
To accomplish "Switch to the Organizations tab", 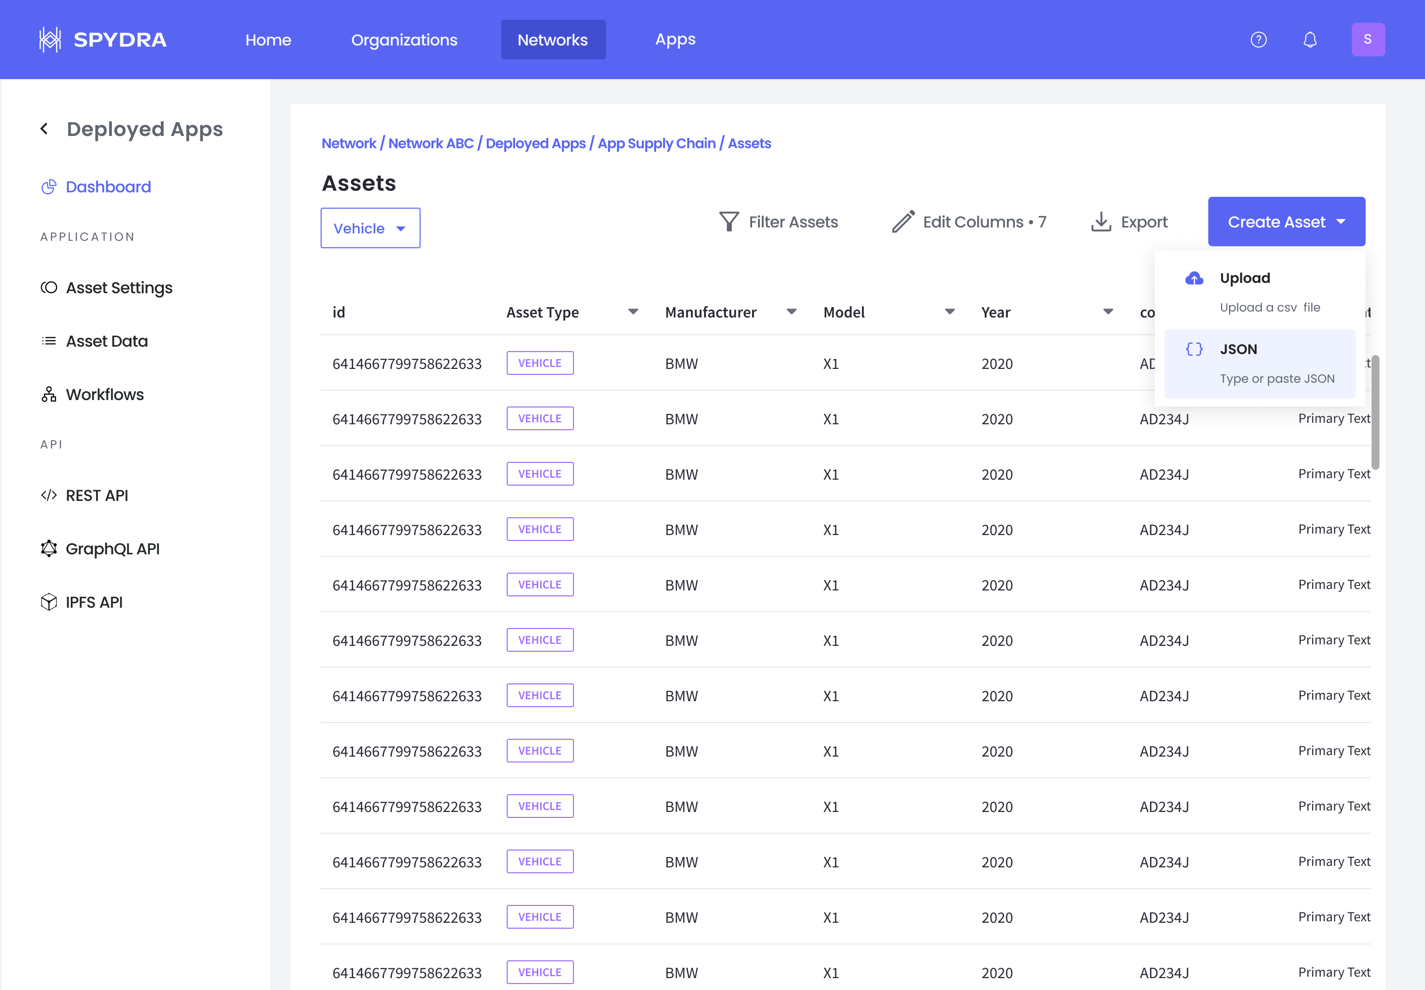I will point(404,39).
